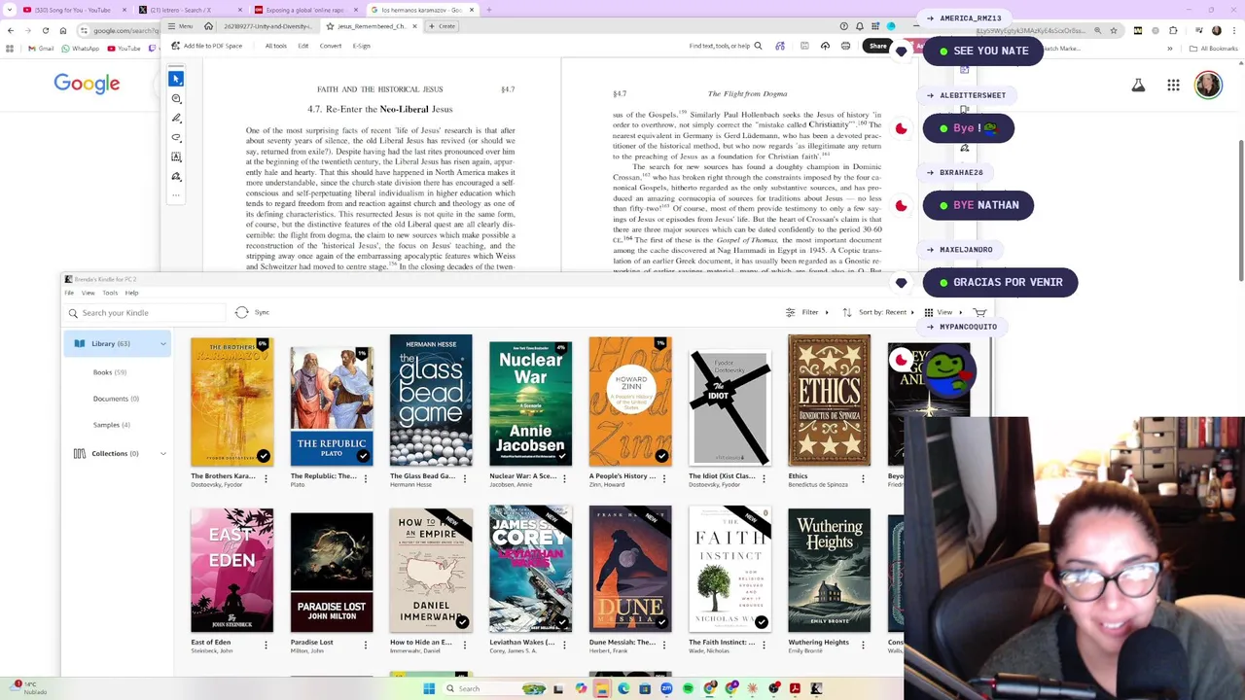Open the Acrobat Menu hamburger
Screen dimensions: 1245x700
180,26
